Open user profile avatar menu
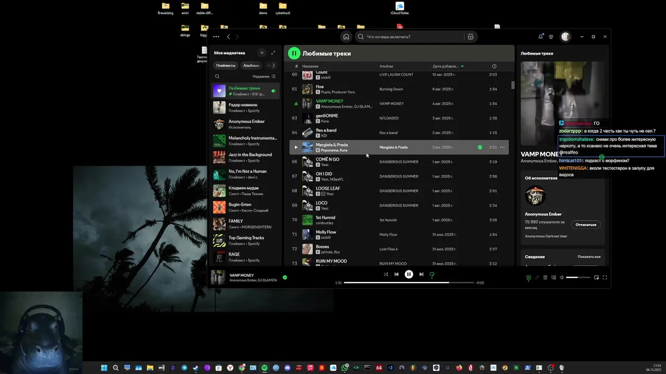The height and width of the screenshot is (374, 666). tap(566, 37)
